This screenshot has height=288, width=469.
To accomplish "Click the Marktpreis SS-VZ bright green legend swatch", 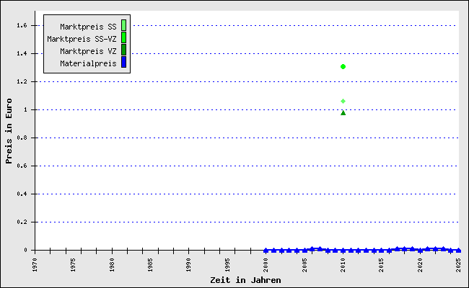I will coord(123,37).
